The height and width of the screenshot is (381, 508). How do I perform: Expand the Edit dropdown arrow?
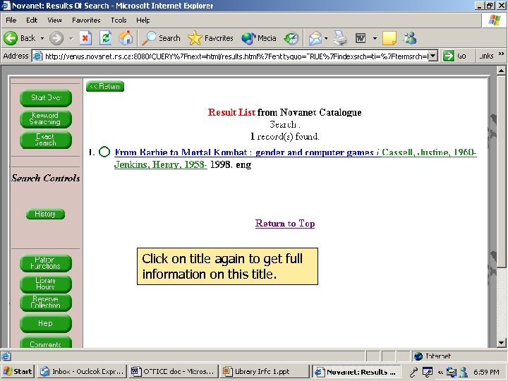375,38
